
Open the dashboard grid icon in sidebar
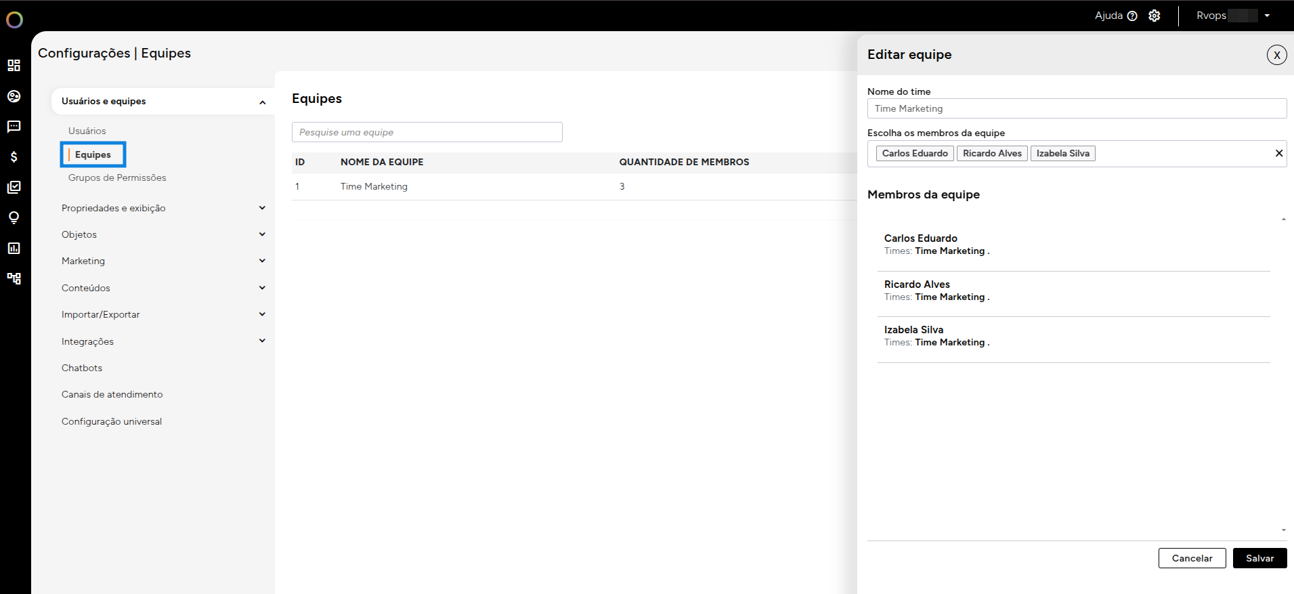(14, 65)
